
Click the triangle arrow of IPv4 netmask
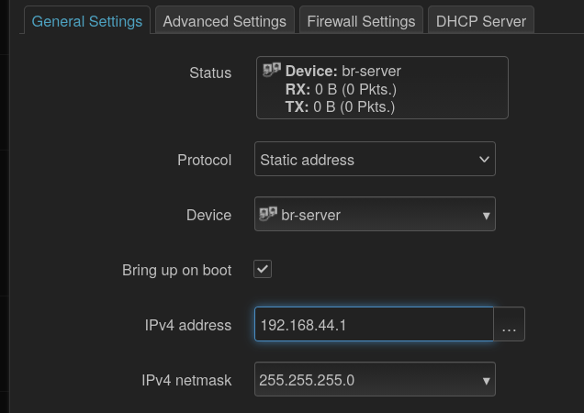(x=486, y=381)
